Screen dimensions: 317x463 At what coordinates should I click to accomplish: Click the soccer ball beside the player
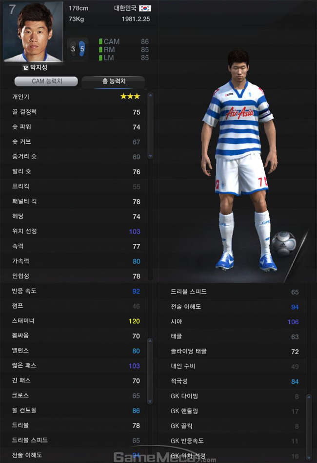(x=283, y=243)
